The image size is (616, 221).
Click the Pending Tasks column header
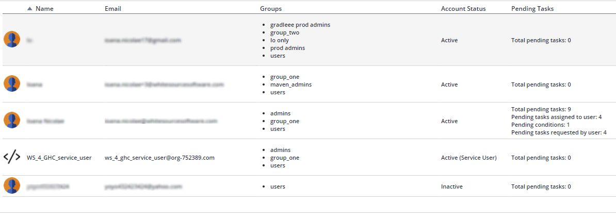(532, 9)
